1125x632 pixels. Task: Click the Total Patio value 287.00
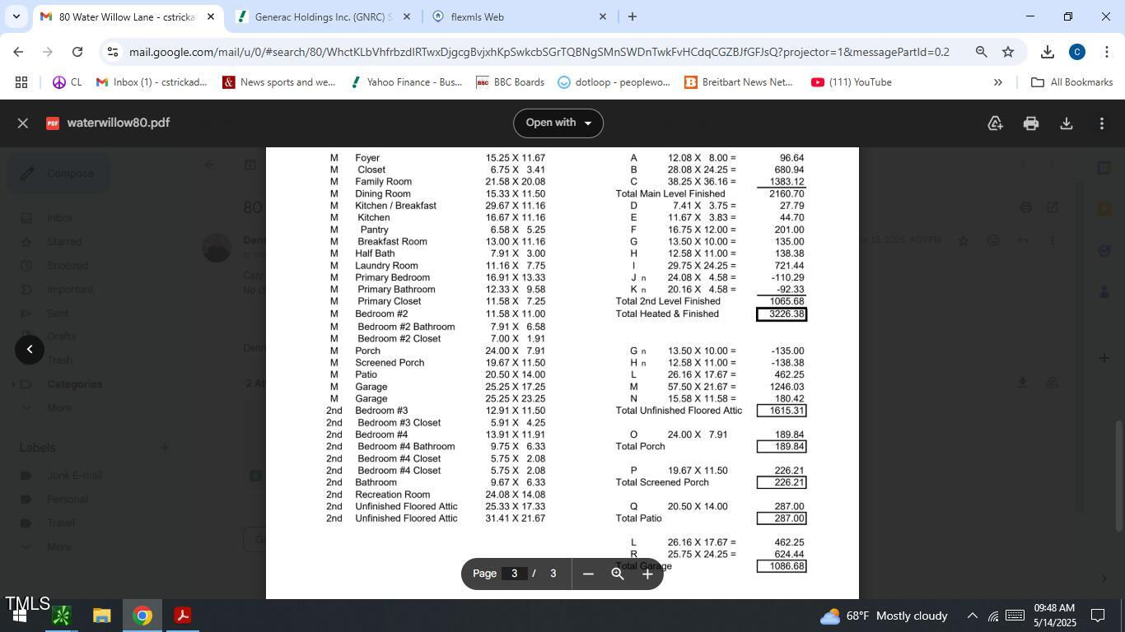[x=782, y=518]
